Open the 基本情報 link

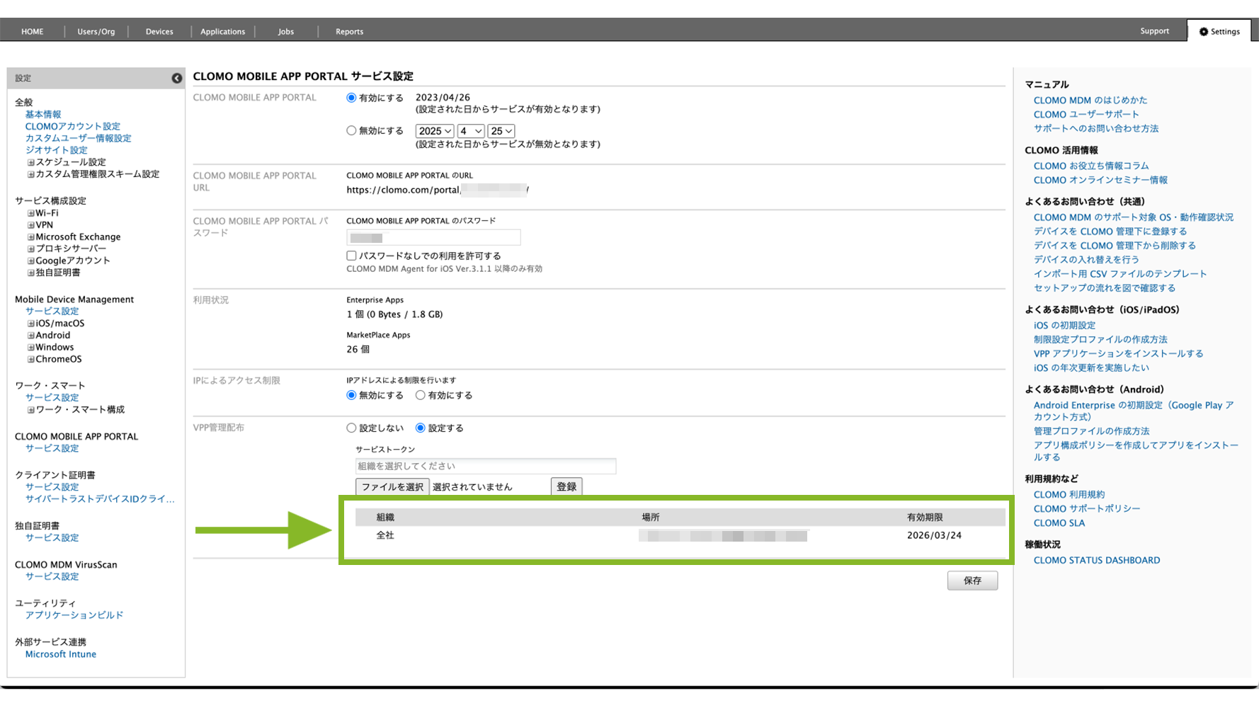pyautogui.click(x=43, y=115)
